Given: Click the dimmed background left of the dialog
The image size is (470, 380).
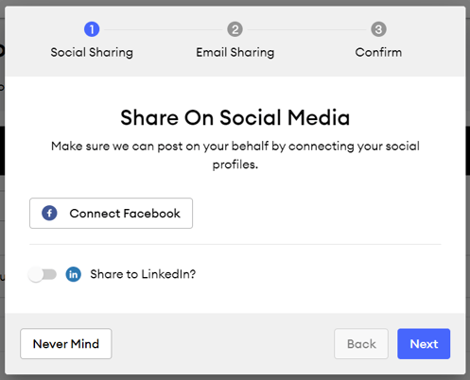Looking at the screenshot, I should pyautogui.click(x=2, y=189).
